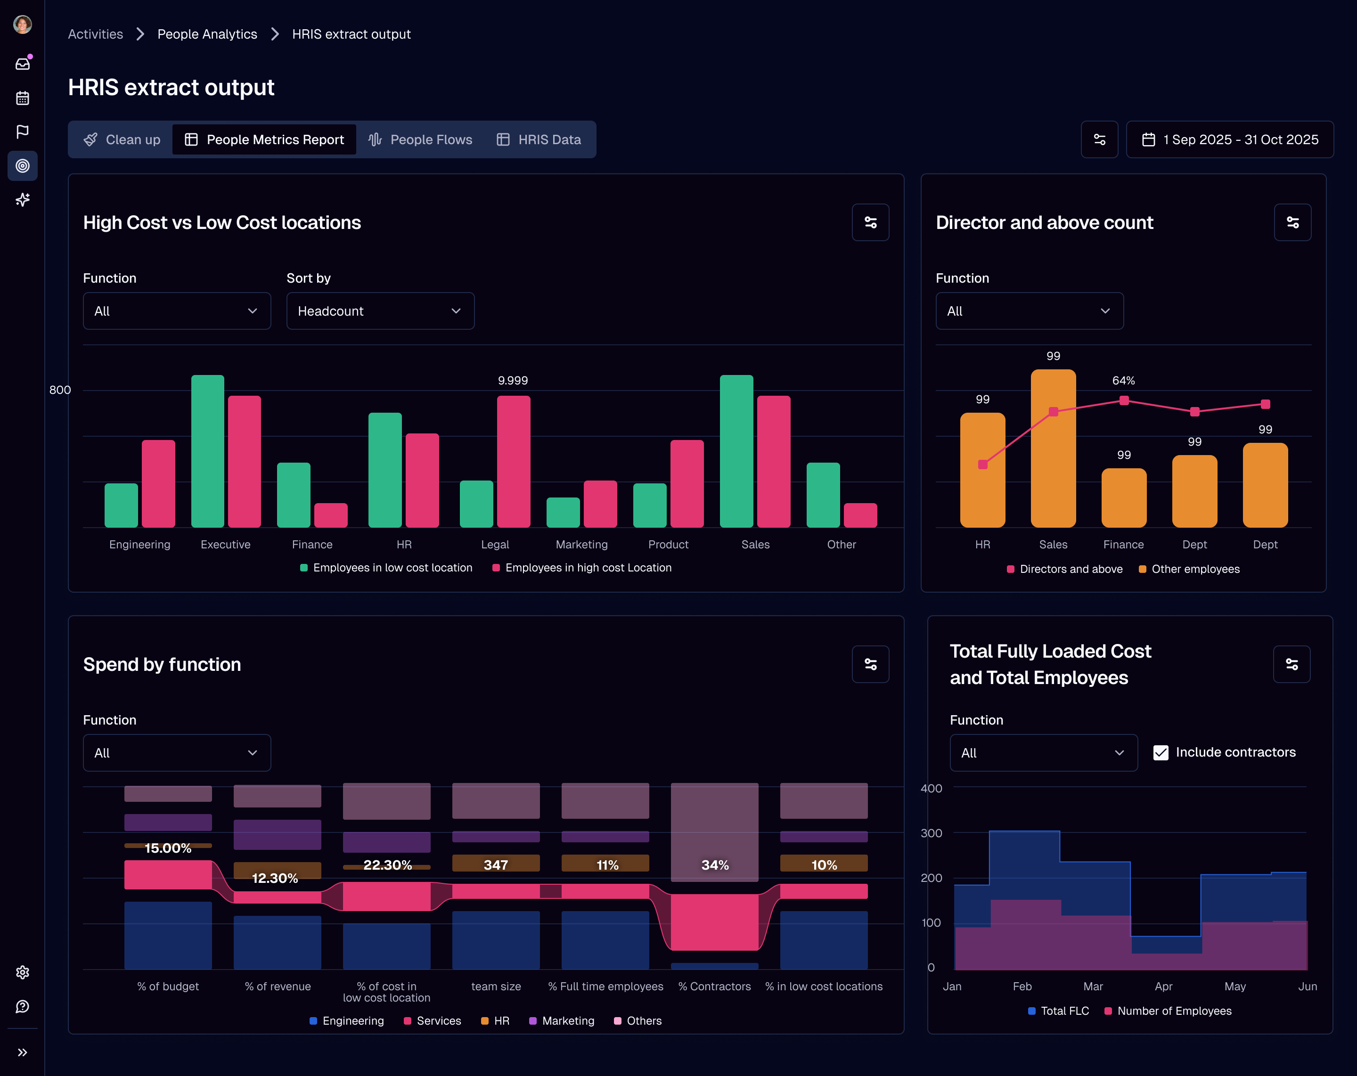The image size is (1357, 1076).
Task: Open filter settings for Director and above count
Action: [1292, 222]
